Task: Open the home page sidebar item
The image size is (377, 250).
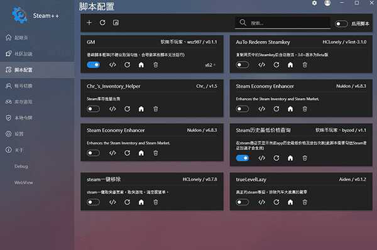Action: coord(37,38)
